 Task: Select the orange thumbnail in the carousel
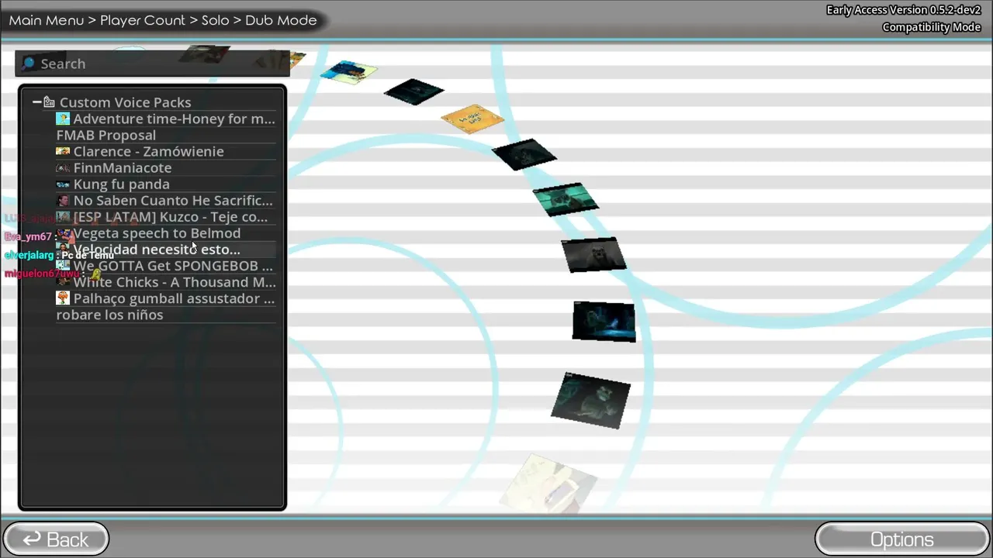(x=472, y=119)
